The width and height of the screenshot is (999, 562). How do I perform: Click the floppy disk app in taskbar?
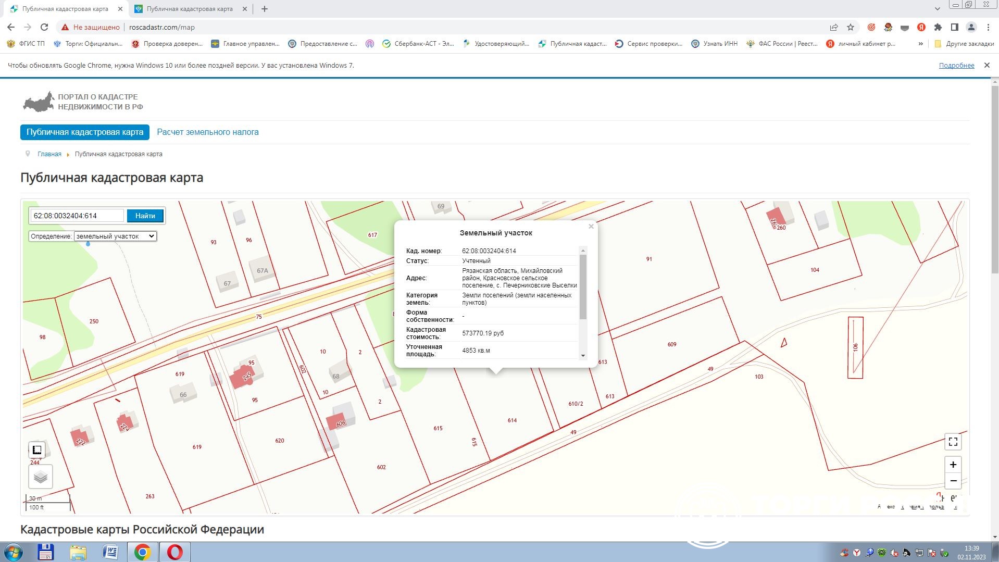click(x=45, y=552)
